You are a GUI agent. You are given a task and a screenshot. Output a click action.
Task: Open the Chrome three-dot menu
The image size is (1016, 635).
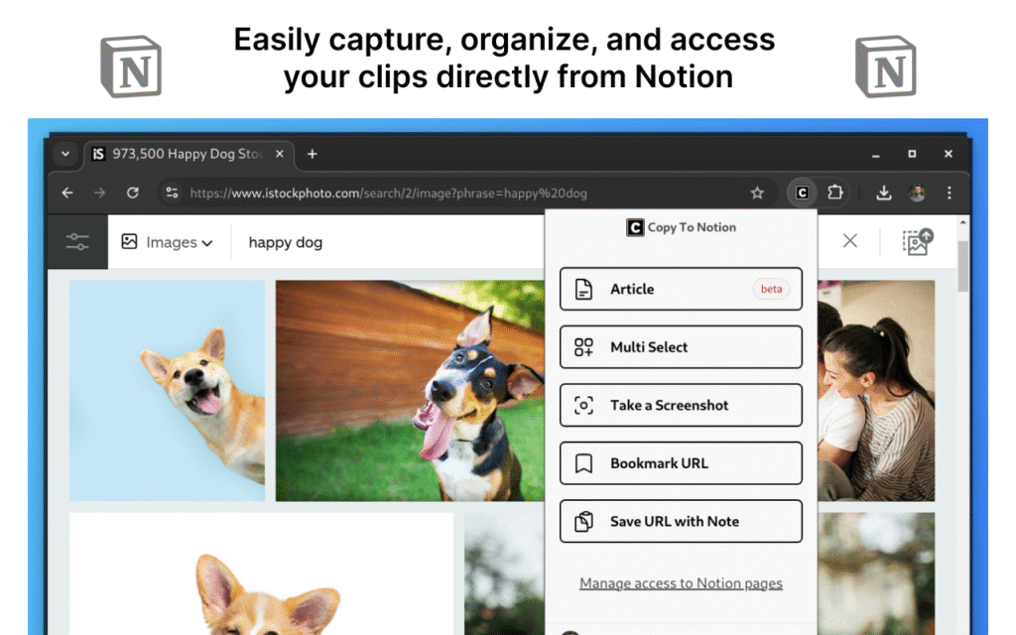pyautogui.click(x=950, y=193)
